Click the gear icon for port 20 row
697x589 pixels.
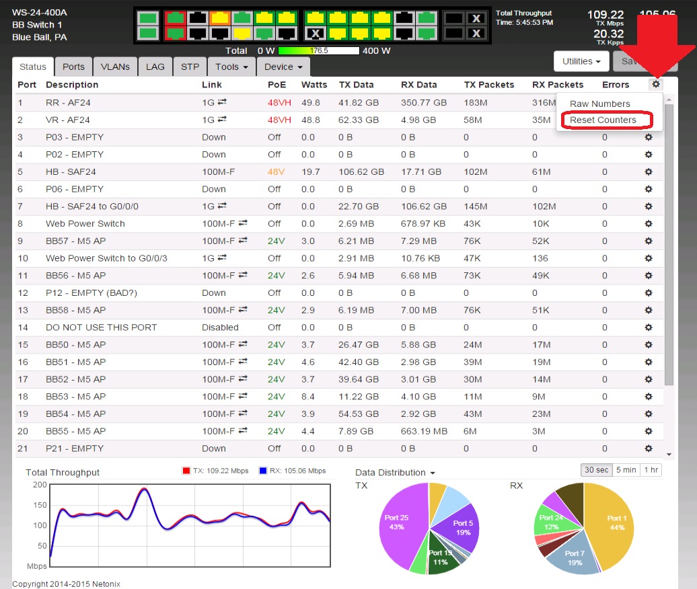[649, 431]
